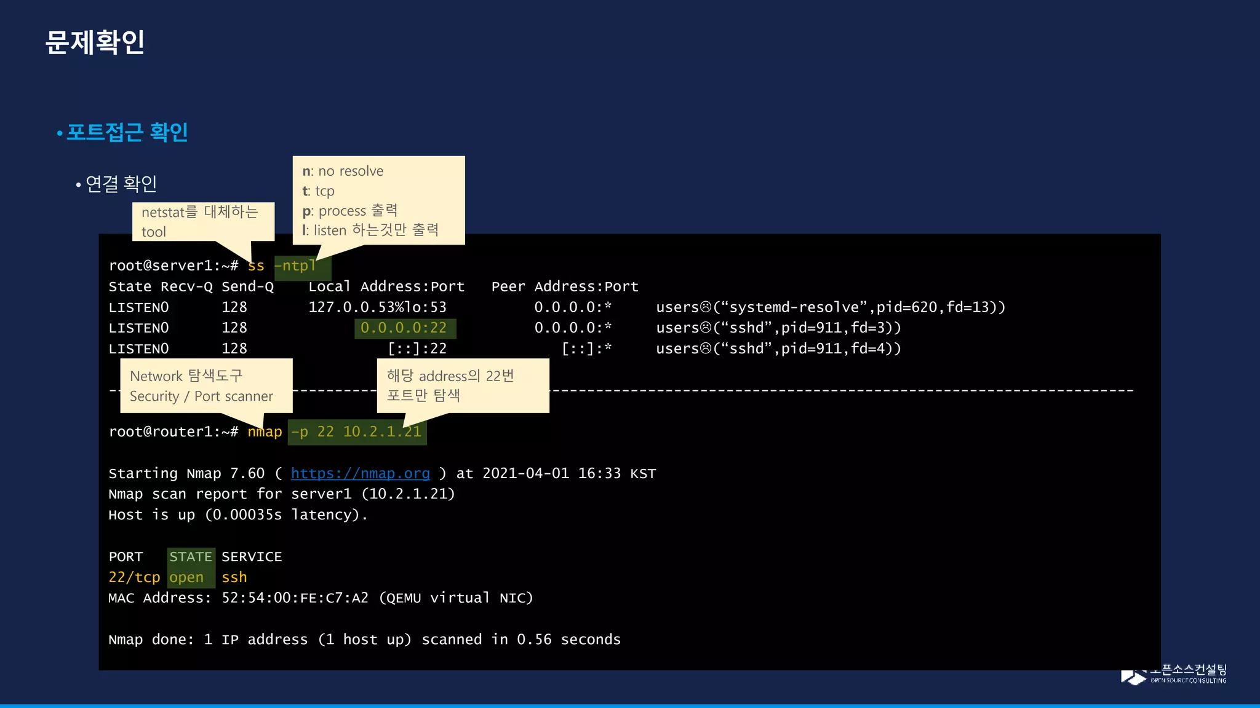
Task: Click the 22번 포트만 탐색 callout
Action: click(463, 385)
